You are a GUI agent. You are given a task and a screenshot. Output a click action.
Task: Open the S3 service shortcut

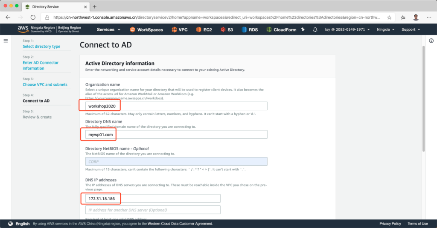pyautogui.click(x=227, y=29)
